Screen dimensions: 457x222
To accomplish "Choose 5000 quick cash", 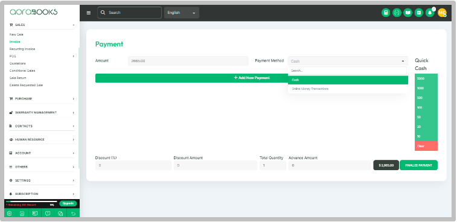I will (x=426, y=78).
